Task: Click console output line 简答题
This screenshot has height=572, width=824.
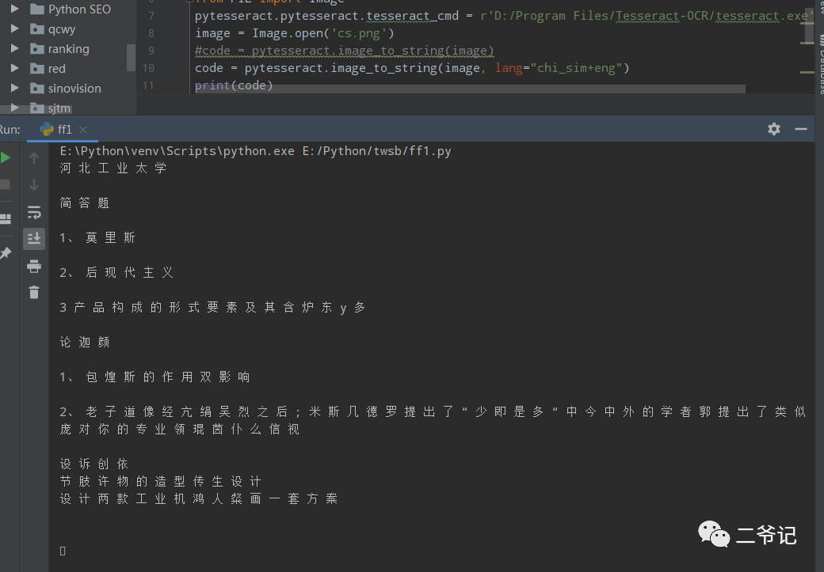Action: (x=85, y=203)
